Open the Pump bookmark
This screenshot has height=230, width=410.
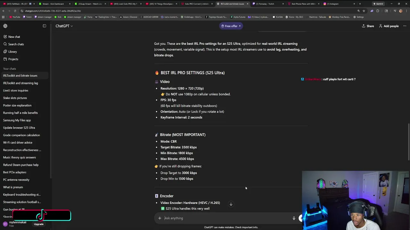click(x=88, y=17)
